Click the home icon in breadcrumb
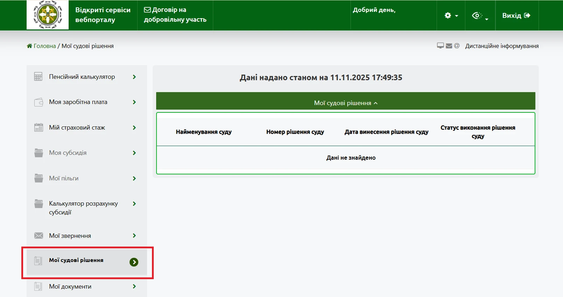Viewport: 563px width, 297px height. pos(29,46)
